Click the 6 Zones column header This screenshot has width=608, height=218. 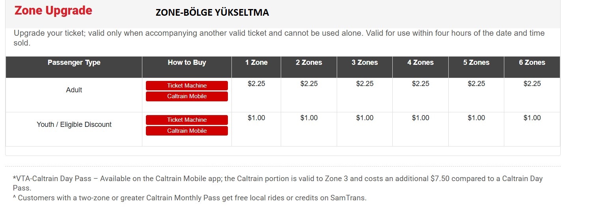pyautogui.click(x=532, y=62)
